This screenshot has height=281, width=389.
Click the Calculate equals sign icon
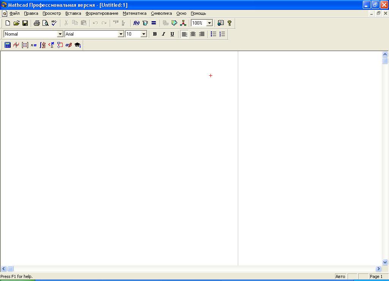[154, 23]
